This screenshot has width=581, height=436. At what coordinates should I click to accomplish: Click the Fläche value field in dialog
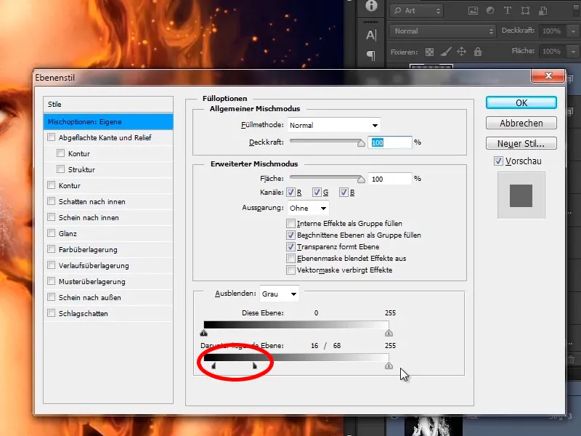(x=390, y=179)
